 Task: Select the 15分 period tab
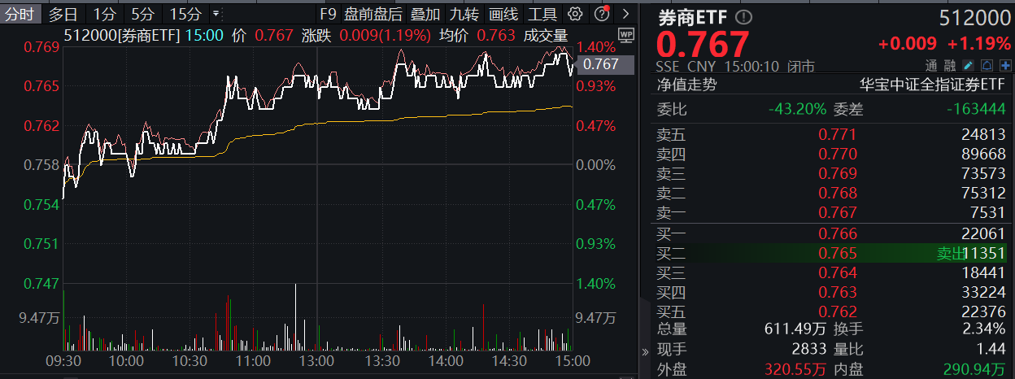(x=185, y=14)
